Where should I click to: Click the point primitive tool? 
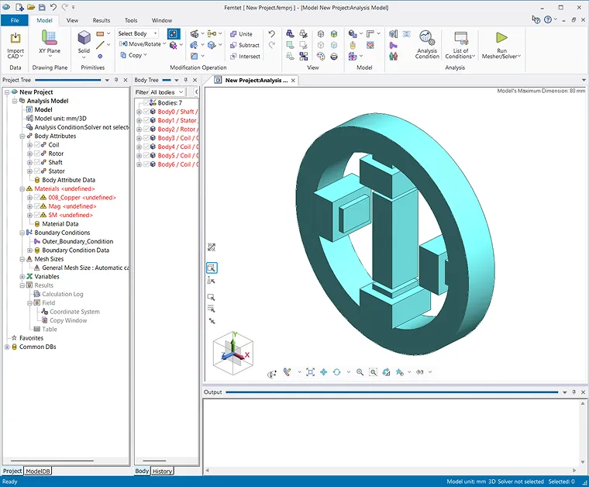[x=100, y=57]
